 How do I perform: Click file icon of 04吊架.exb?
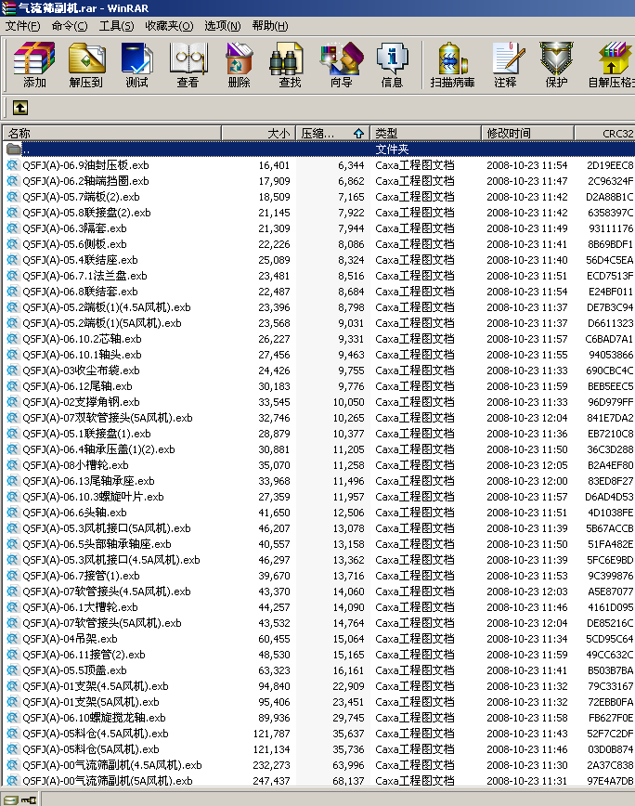pos(12,639)
